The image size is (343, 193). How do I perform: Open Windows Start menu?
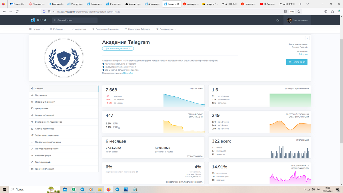click(x=4, y=189)
